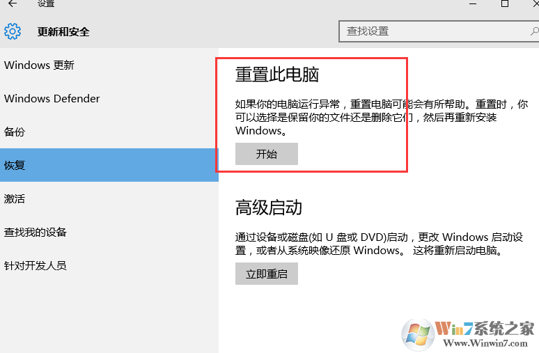The width and height of the screenshot is (539, 353).
Task: Click the 更新和安全 page title
Action: [63, 31]
